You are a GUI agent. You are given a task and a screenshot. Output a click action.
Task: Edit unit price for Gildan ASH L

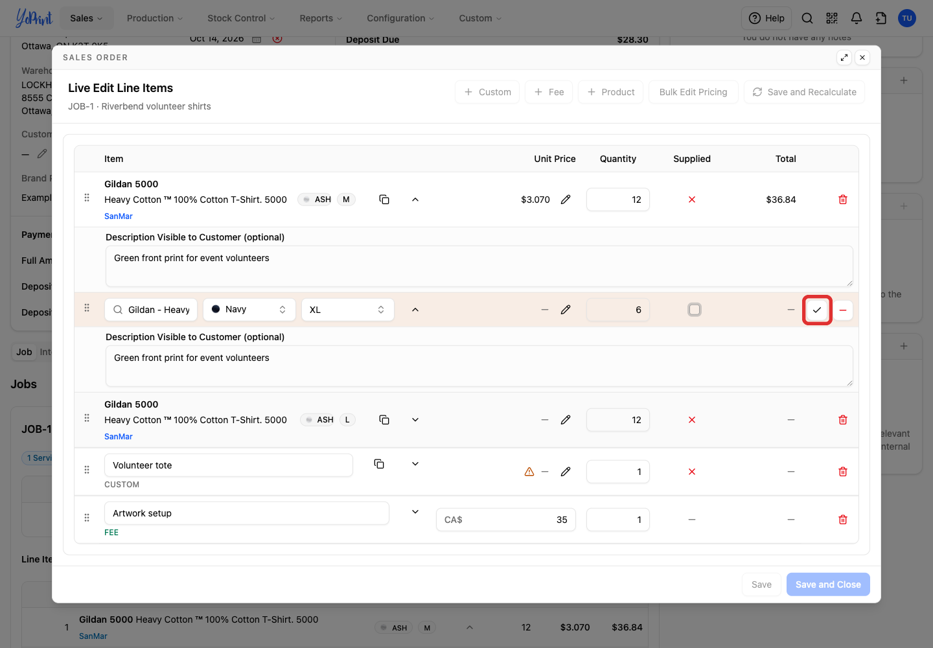coord(566,420)
